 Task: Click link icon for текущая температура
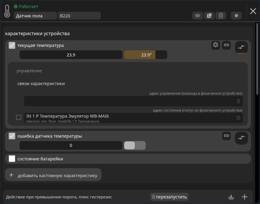tap(226, 45)
